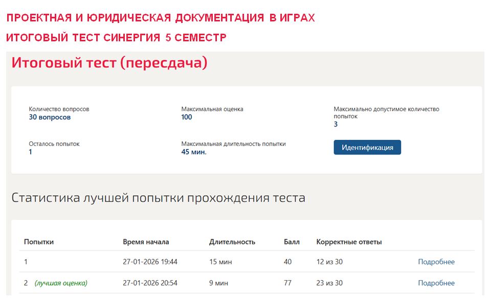This screenshot has height=301, width=486.
Task: Click the score 40 in attempt 1
Action: pyautogui.click(x=288, y=262)
